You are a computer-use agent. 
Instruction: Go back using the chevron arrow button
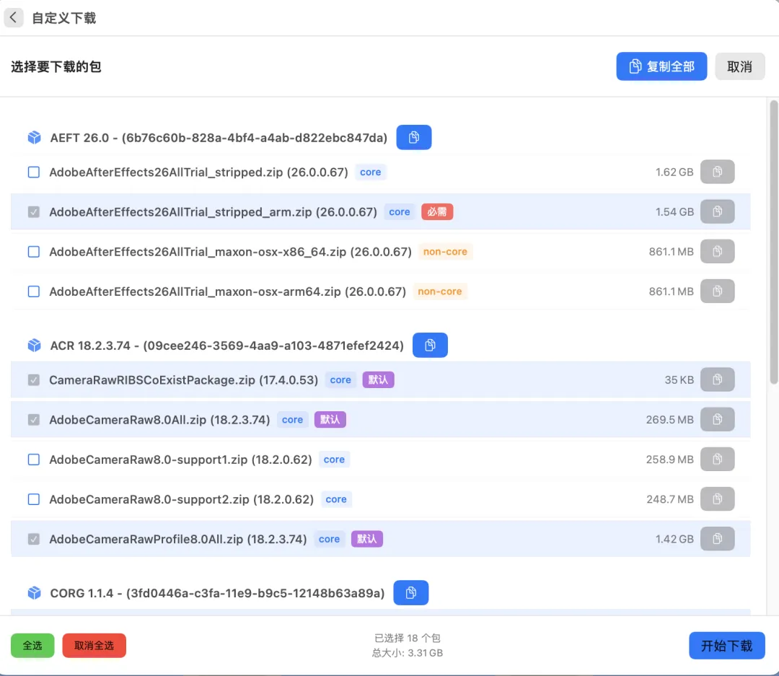coord(14,18)
